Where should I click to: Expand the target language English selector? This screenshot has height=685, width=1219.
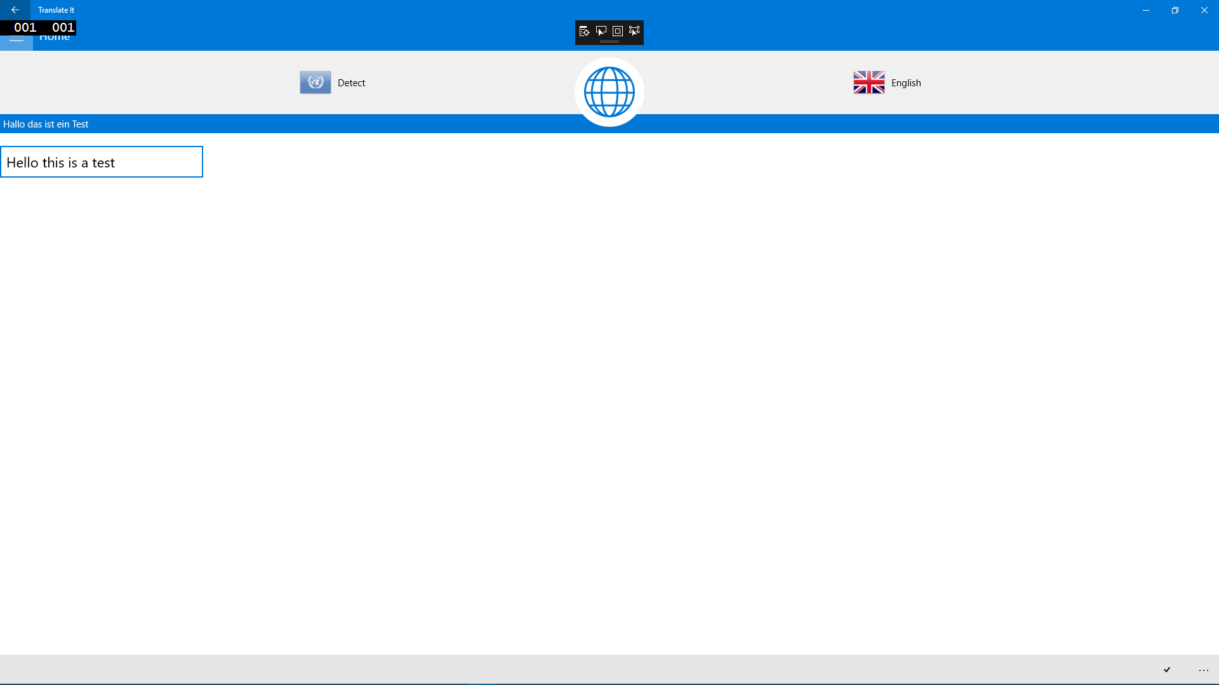click(888, 83)
